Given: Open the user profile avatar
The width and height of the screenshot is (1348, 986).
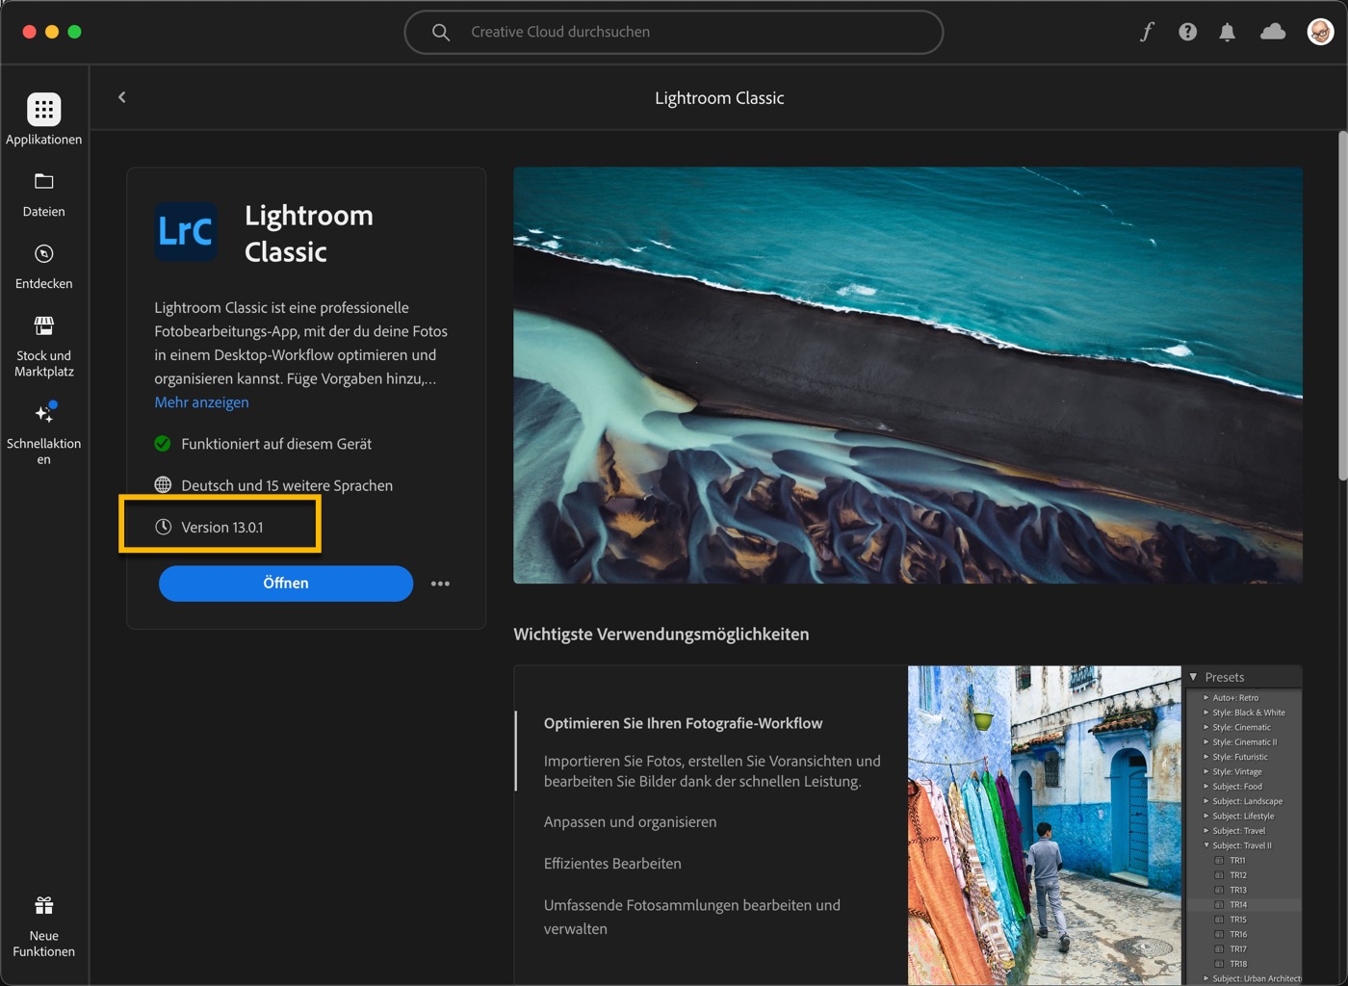Looking at the screenshot, I should [1320, 32].
